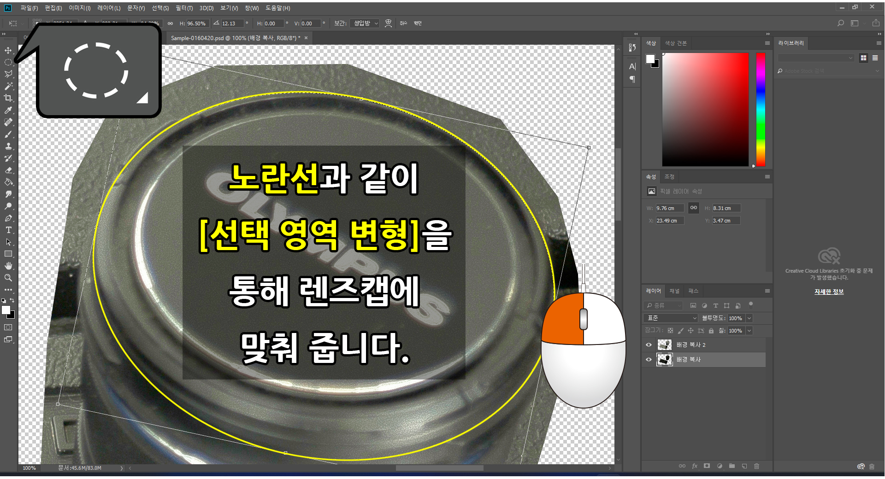Open the 파일(F) menu
The height and width of the screenshot is (479, 885).
29,8
